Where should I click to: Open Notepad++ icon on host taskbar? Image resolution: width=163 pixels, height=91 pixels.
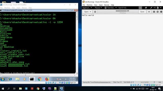(56, 89)
